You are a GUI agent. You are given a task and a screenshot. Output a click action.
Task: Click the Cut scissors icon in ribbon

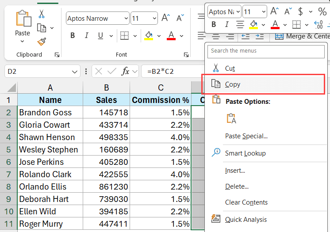coord(42,14)
